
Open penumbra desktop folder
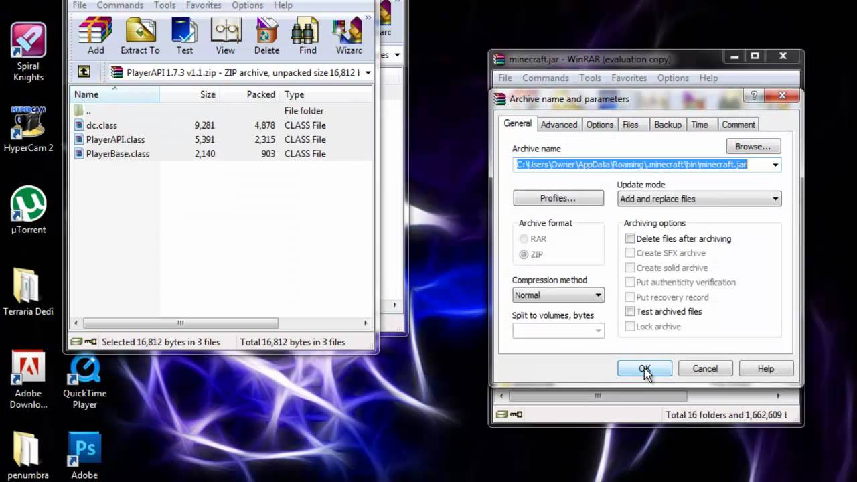point(28,456)
